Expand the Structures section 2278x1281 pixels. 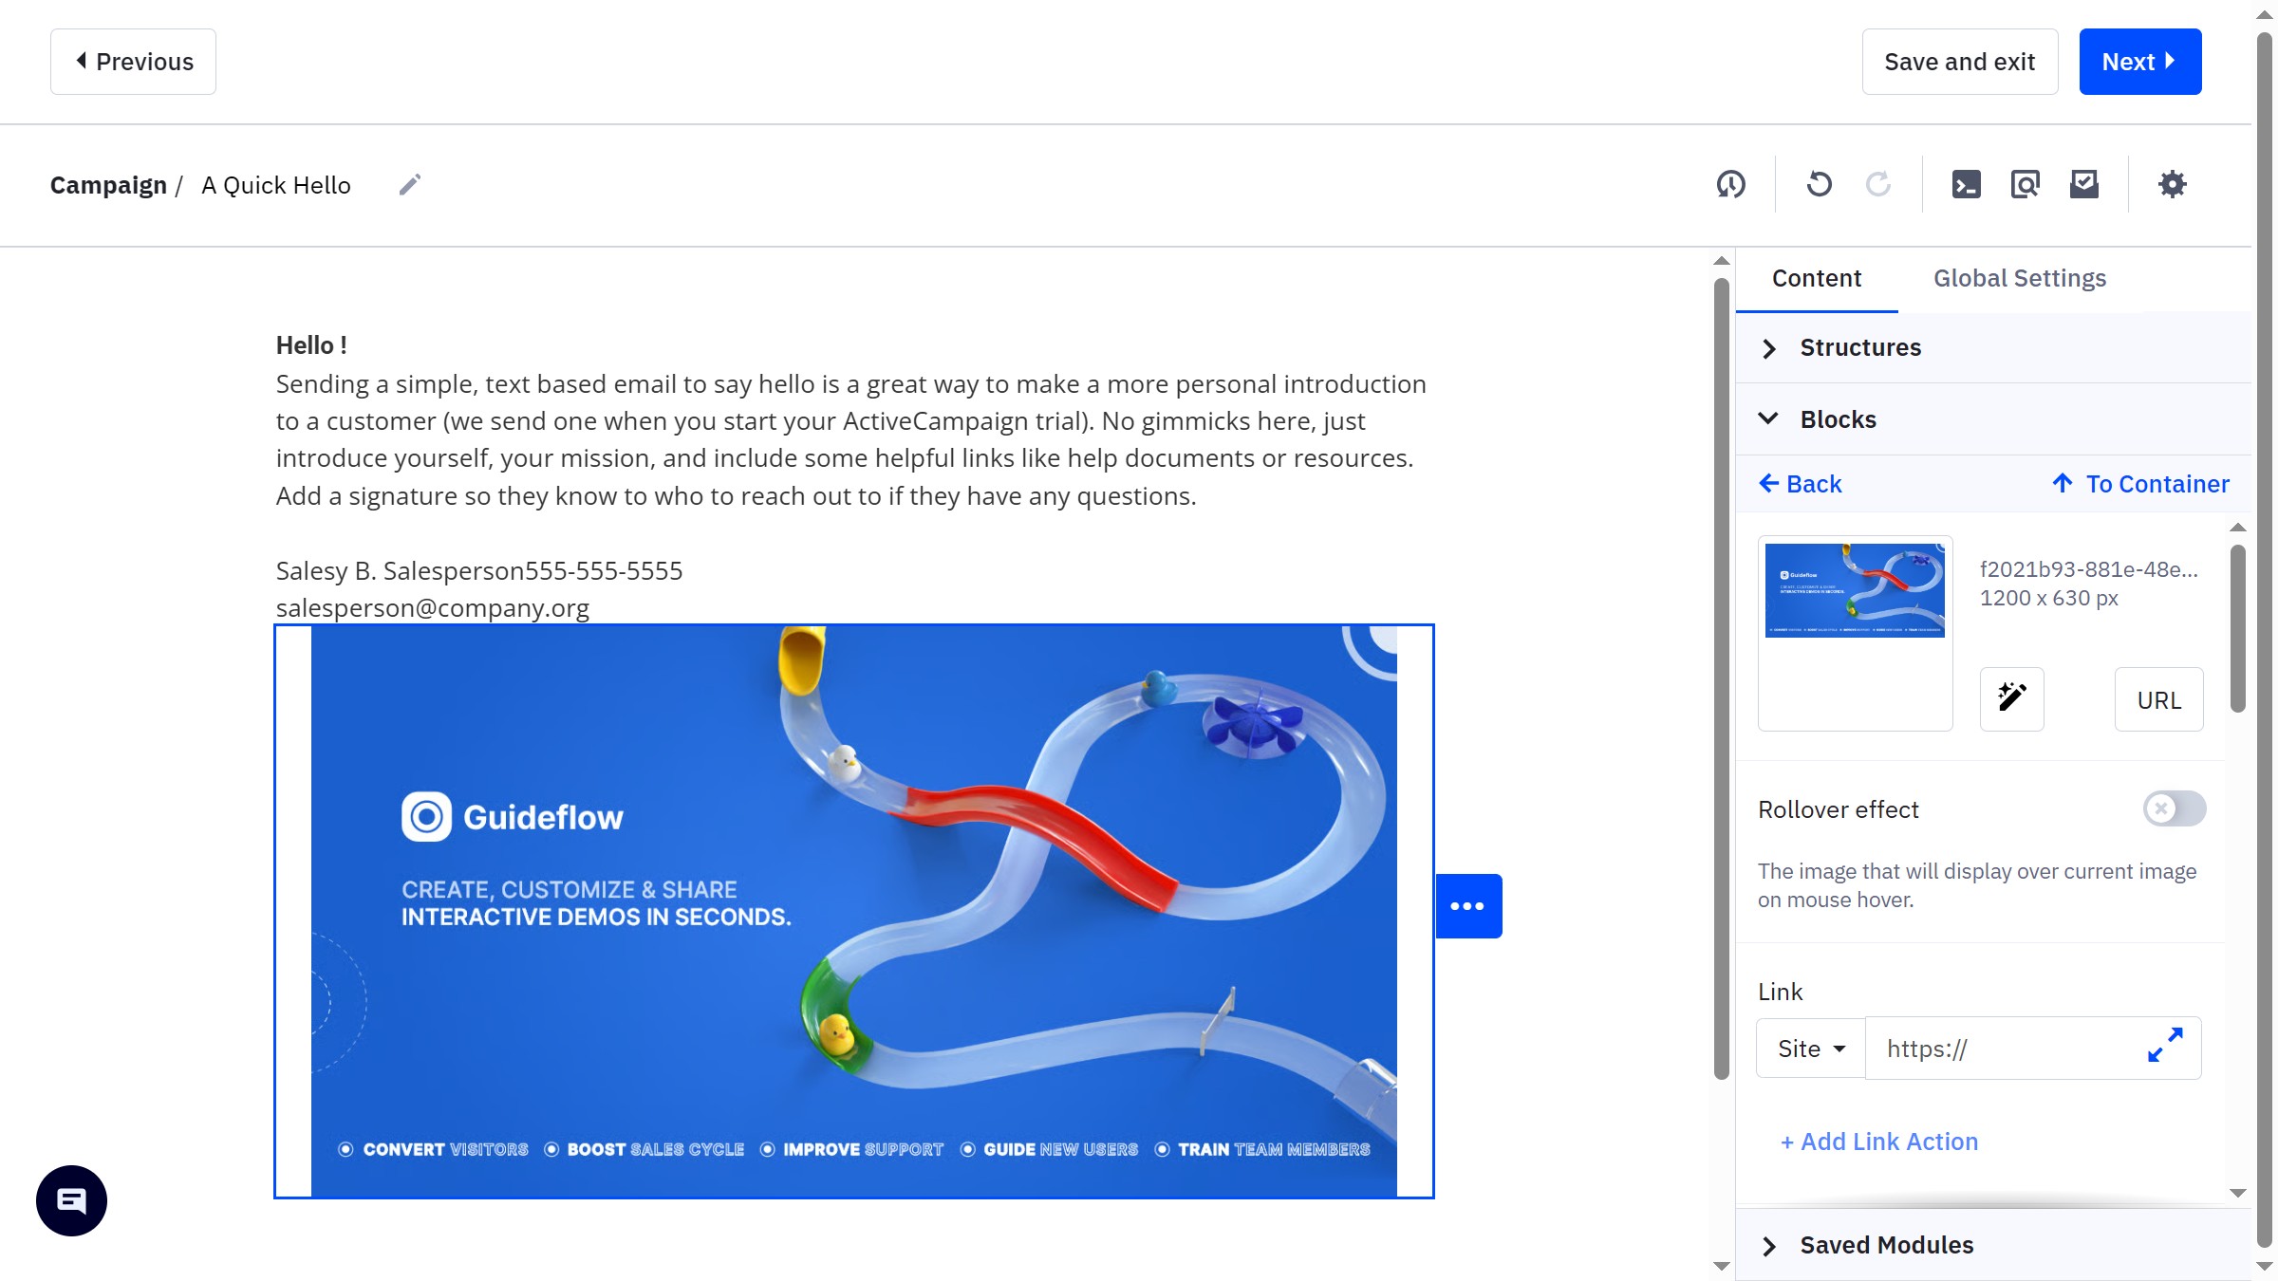pos(1858,347)
